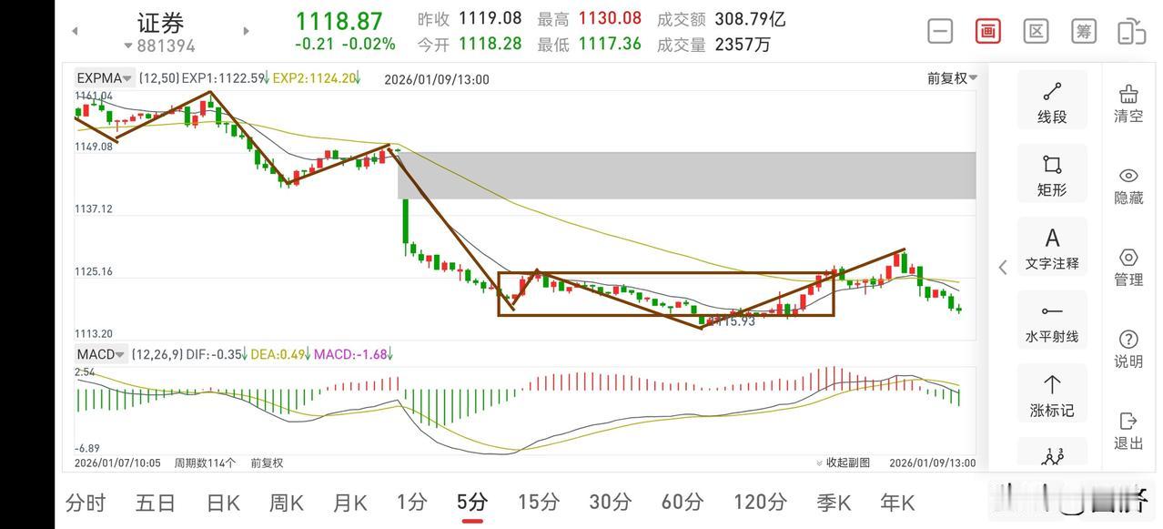Switch to 周K weekly chart tab
Screen dimensions: 1163x529
point(288,502)
